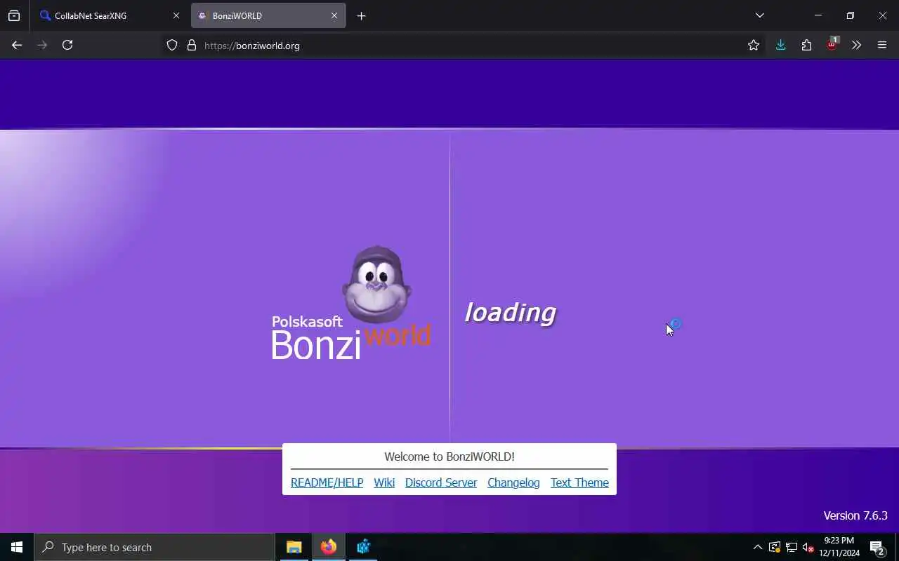The width and height of the screenshot is (899, 561).
Task: View site security padlock info
Action: point(191,46)
